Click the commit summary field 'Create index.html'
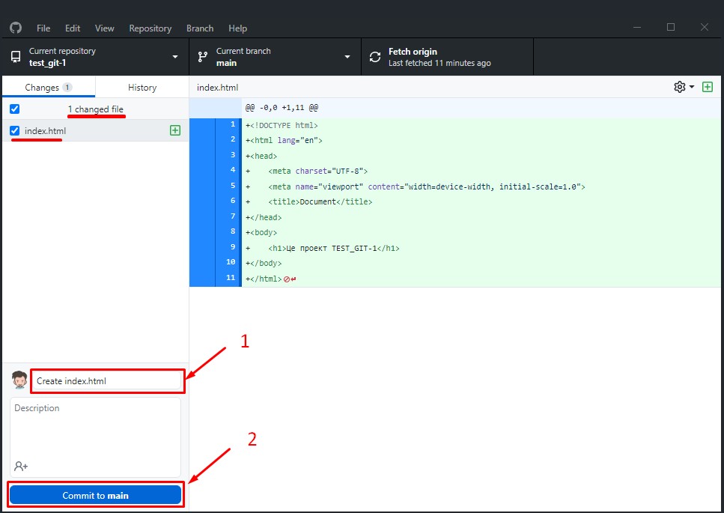The width and height of the screenshot is (724, 513). (x=106, y=381)
